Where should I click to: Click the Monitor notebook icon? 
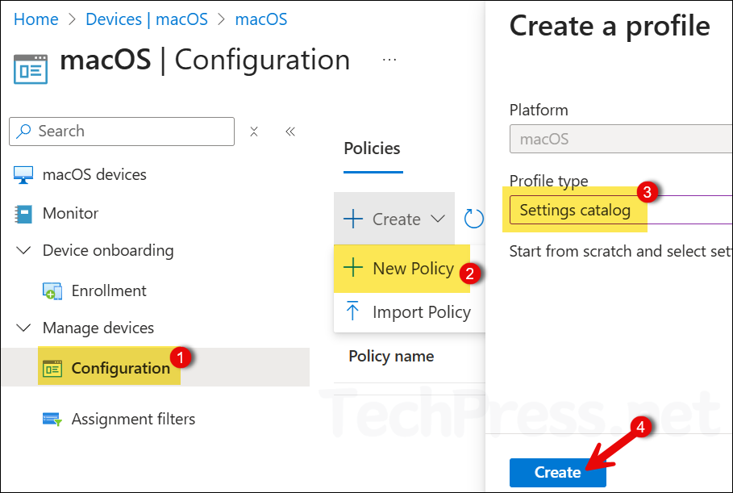pyautogui.click(x=23, y=215)
